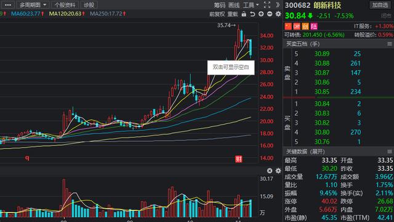Open the 关键数据 panel menu icon
The width and height of the screenshot is (394, 222).
click(390, 152)
